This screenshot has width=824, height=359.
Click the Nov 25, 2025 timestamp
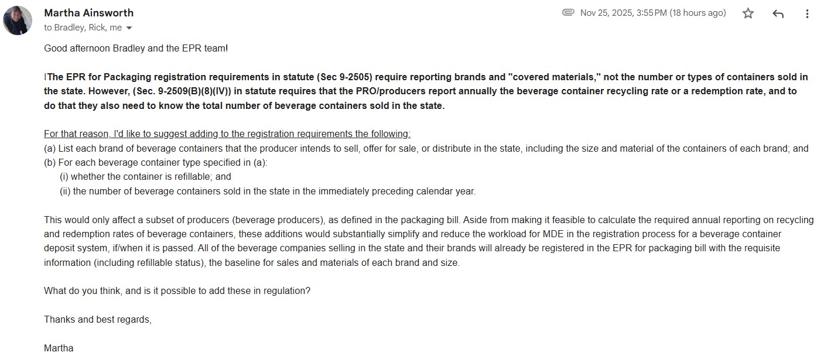652,13
